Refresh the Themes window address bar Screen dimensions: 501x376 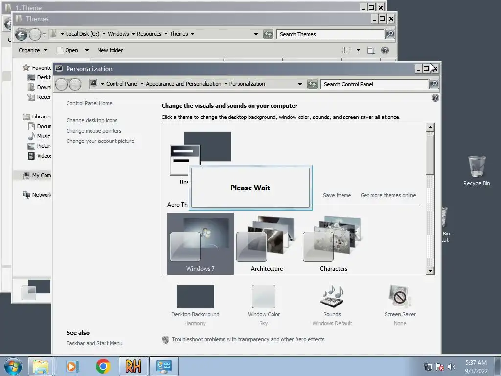point(268,34)
